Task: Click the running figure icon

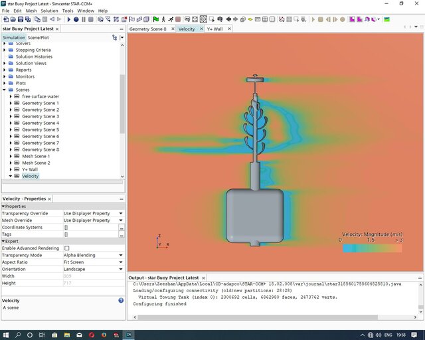Action: (171, 19)
